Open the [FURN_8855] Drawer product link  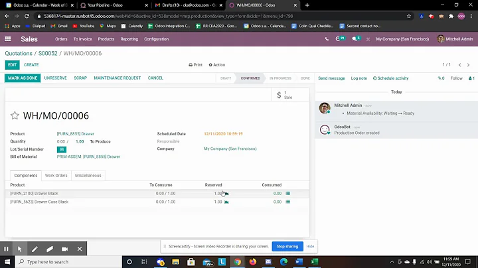pyautogui.click(x=75, y=134)
